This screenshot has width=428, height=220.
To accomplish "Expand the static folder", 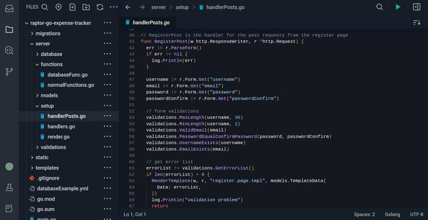I will pos(32,158).
